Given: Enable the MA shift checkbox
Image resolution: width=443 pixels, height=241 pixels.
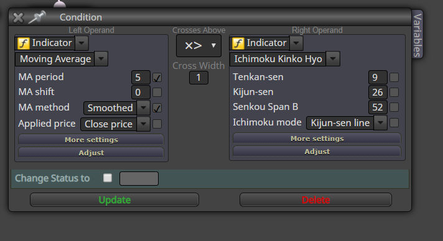Looking at the screenshot, I should click(x=157, y=93).
